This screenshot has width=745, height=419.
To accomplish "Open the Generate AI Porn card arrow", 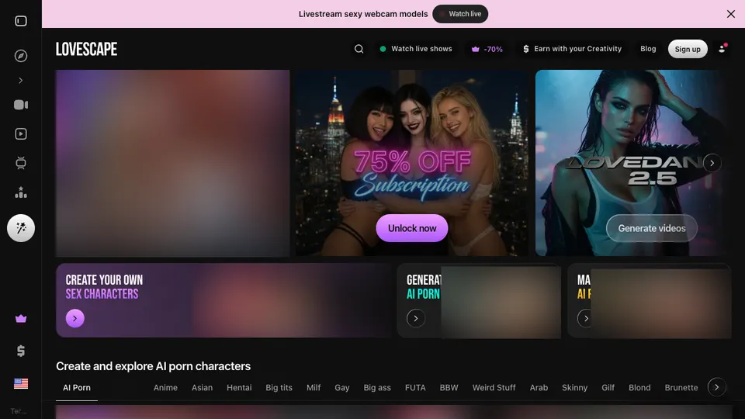I will coord(416,318).
